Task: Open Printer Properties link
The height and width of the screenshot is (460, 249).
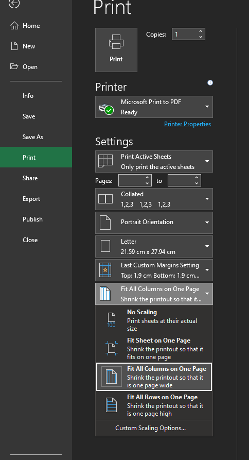Action: tap(187, 124)
